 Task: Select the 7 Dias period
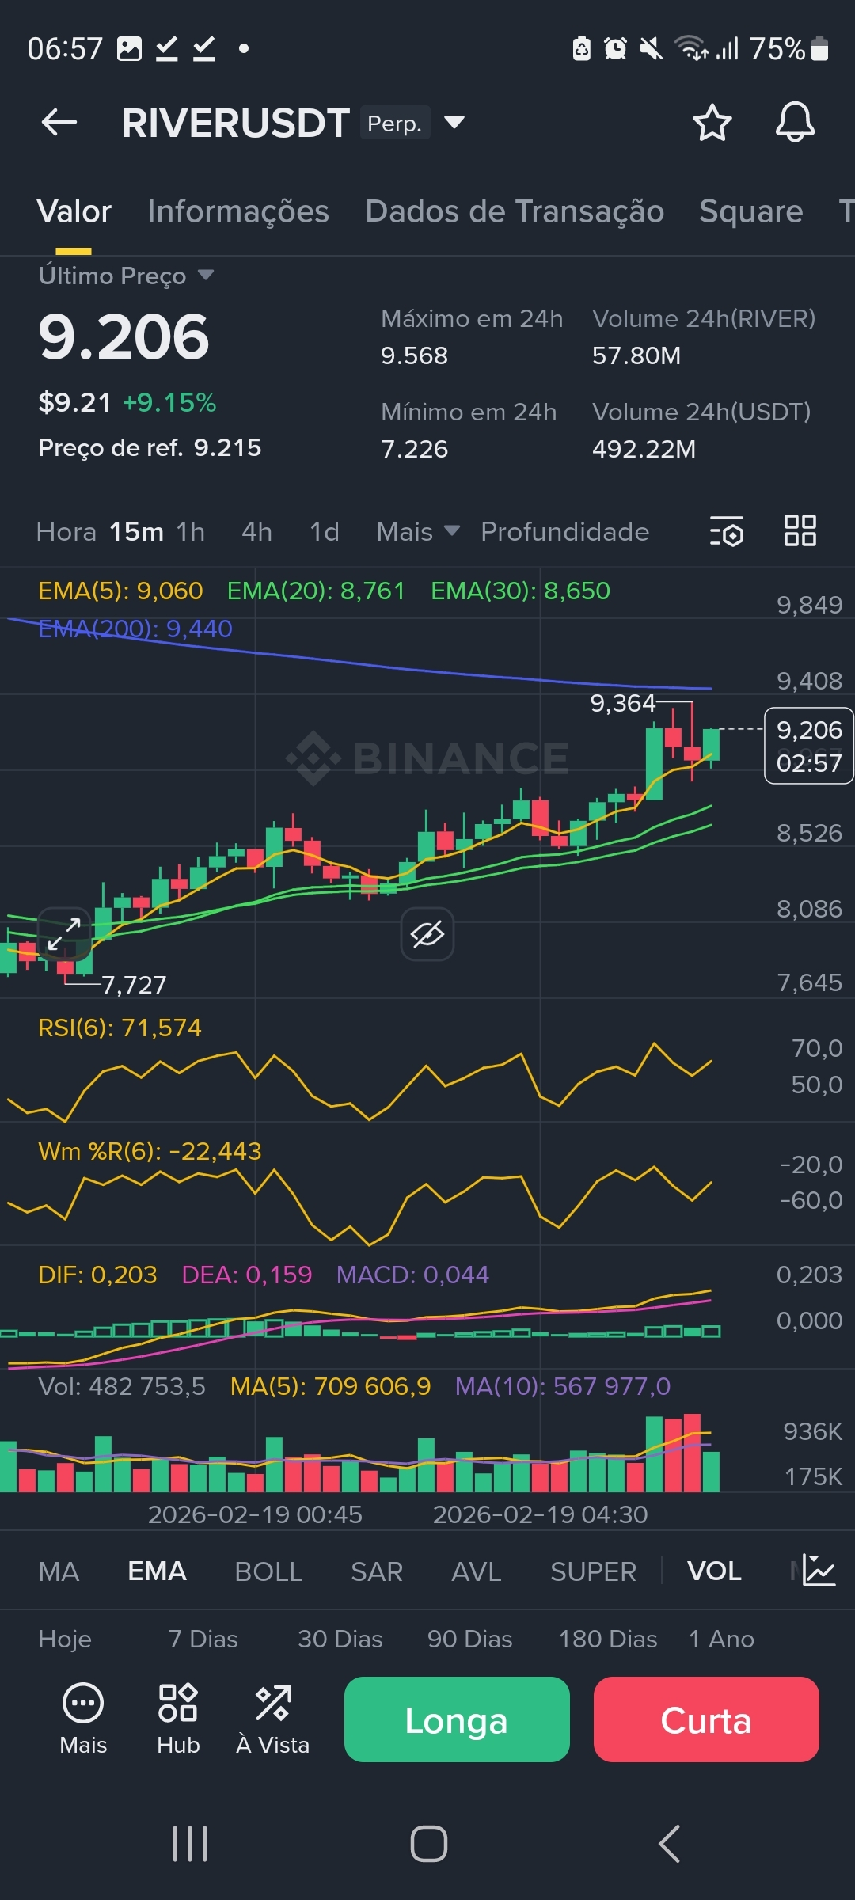203,1639
